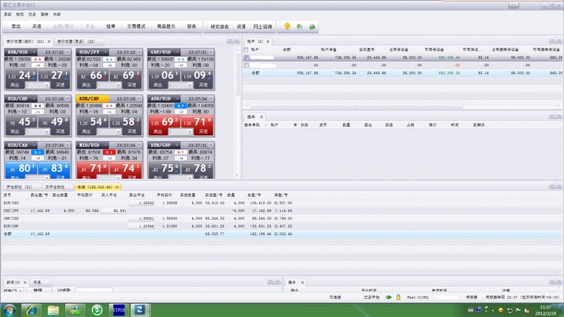Viewport: 564px width, 317px height.
Task: Click the green globe icon in toolbar
Action: tap(312, 26)
